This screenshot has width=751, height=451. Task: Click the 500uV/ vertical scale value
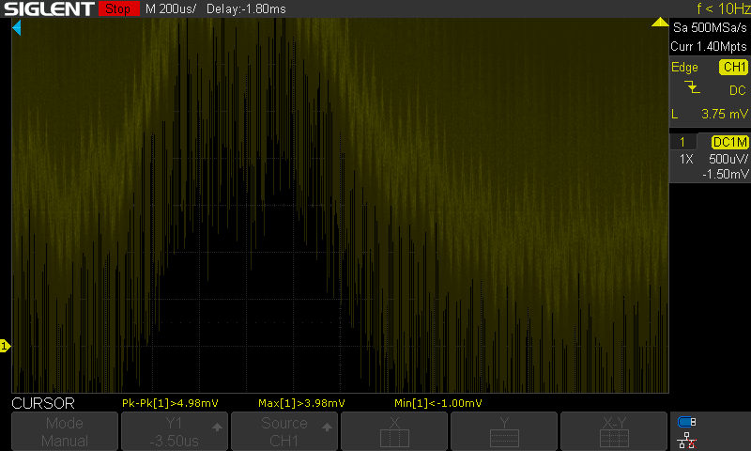728,159
